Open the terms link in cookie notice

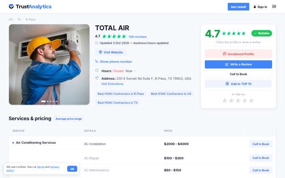point(41,167)
